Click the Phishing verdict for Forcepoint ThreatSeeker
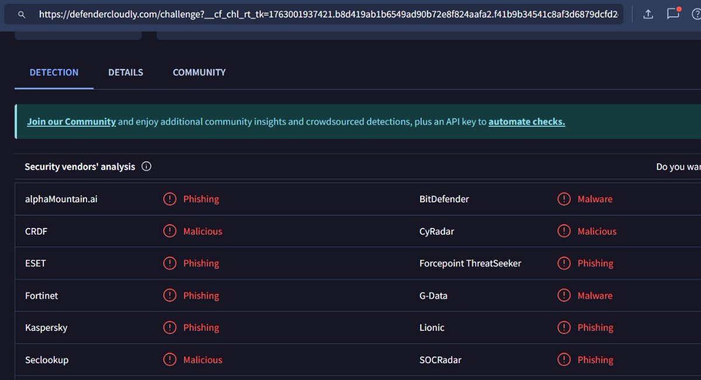 pos(595,263)
